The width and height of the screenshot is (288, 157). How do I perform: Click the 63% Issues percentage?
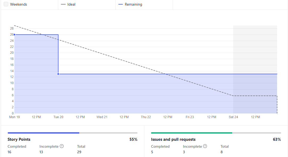277,139
